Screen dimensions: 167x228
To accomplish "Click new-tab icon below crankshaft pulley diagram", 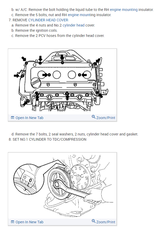I will coord(13,222).
